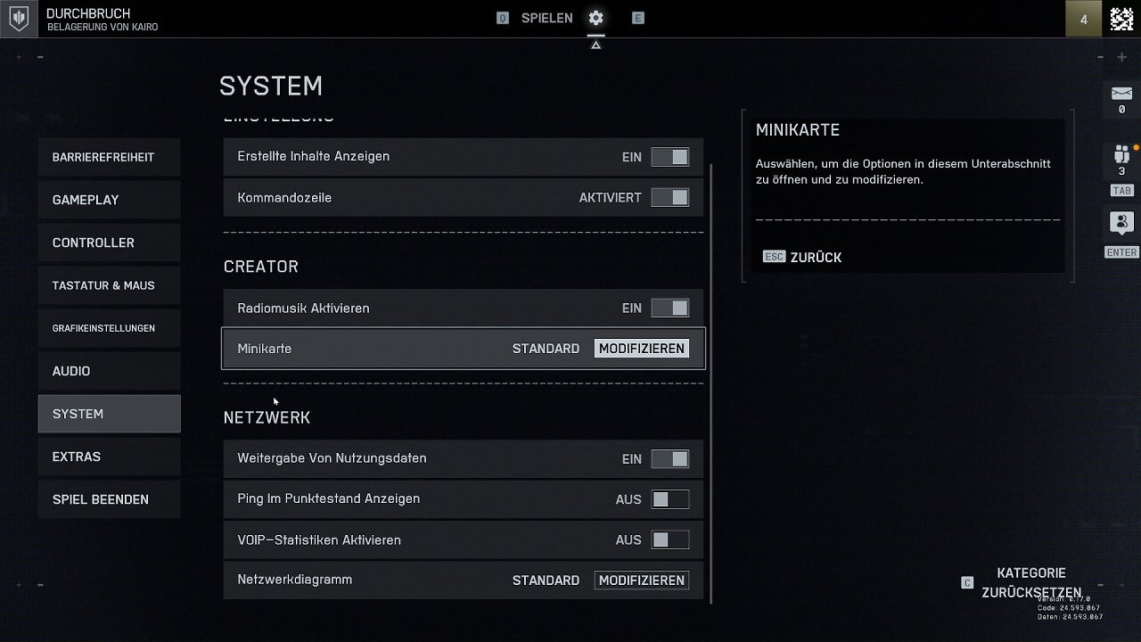The image size is (1141, 642).
Task: Click the Creator section heading
Action: (261, 267)
